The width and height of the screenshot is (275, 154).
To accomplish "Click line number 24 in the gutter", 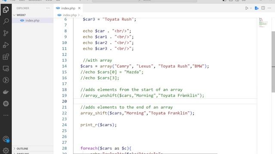I will (x=64, y=125).
